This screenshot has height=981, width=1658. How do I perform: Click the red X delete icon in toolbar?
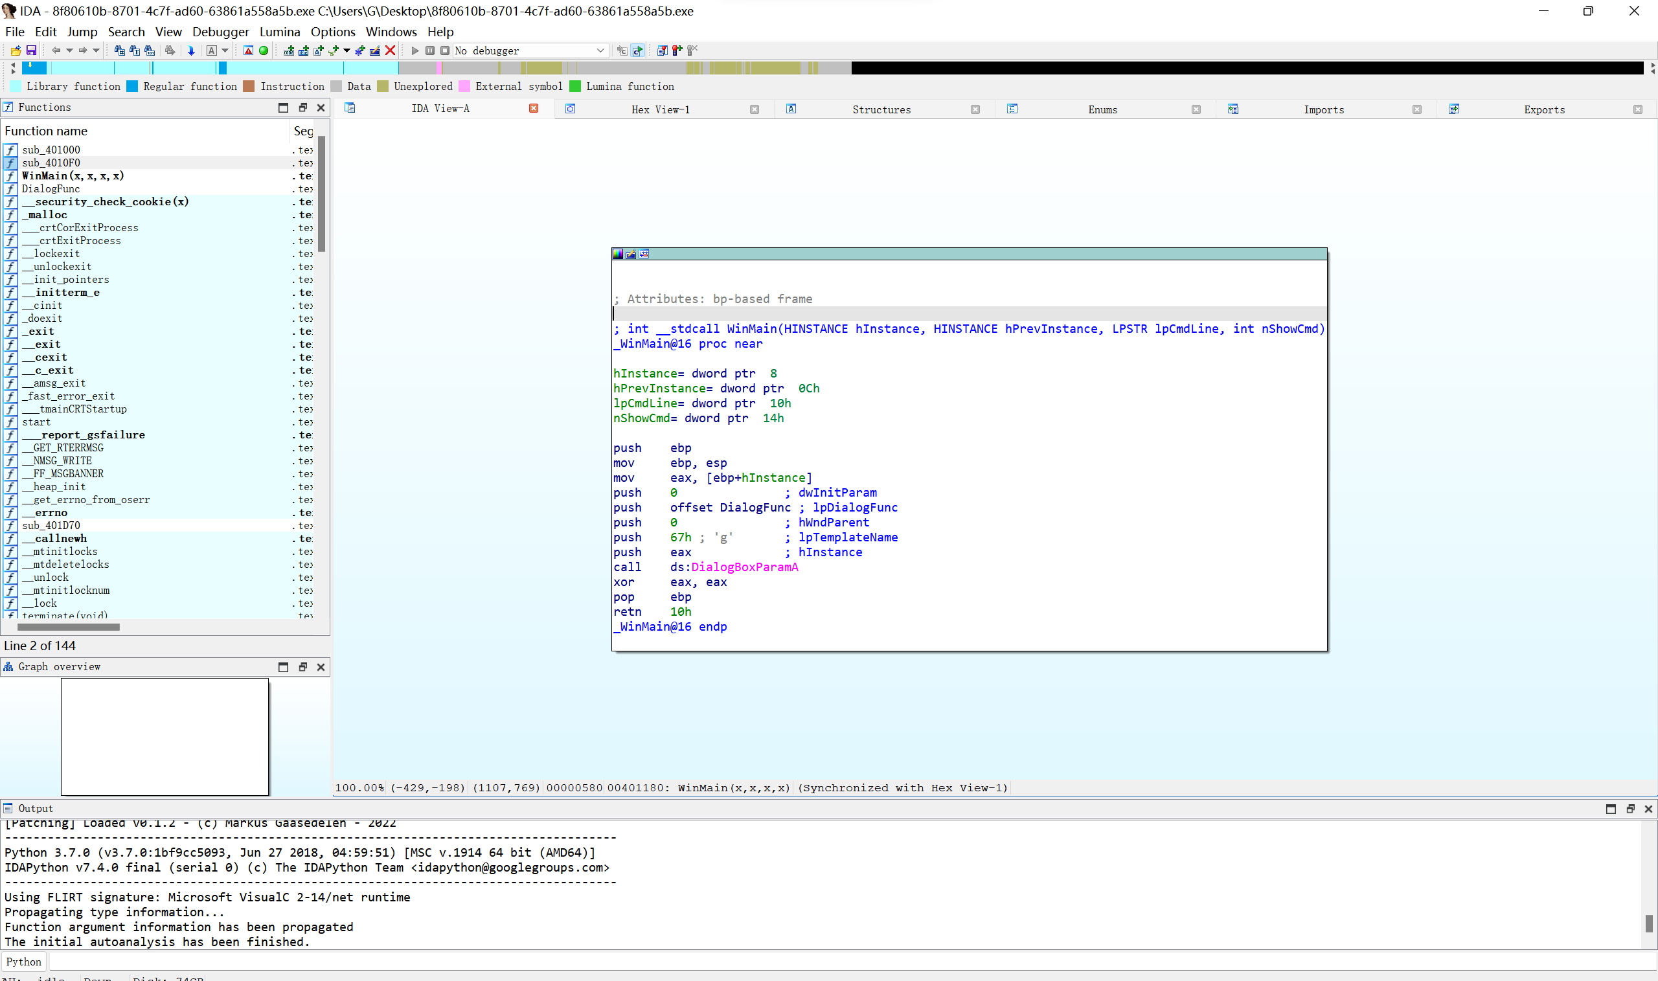tap(390, 51)
